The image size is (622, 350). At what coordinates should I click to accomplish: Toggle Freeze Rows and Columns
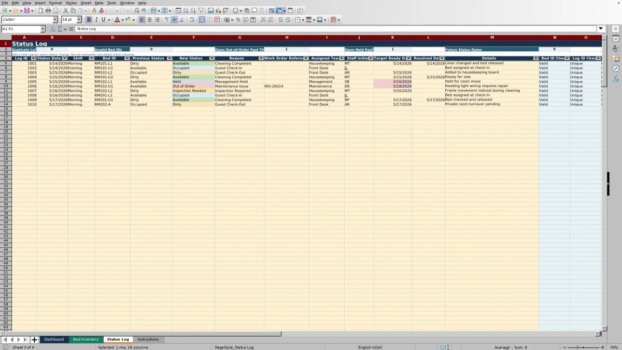pyautogui.click(x=279, y=10)
